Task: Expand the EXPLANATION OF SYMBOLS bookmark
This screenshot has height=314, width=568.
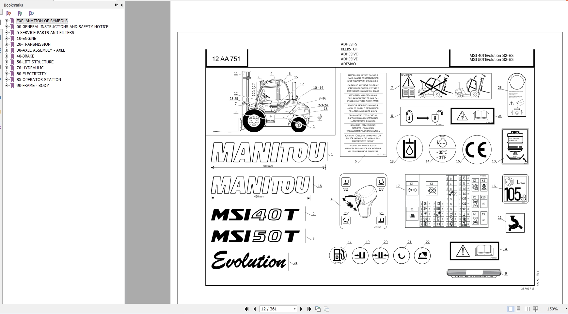Action: point(6,21)
